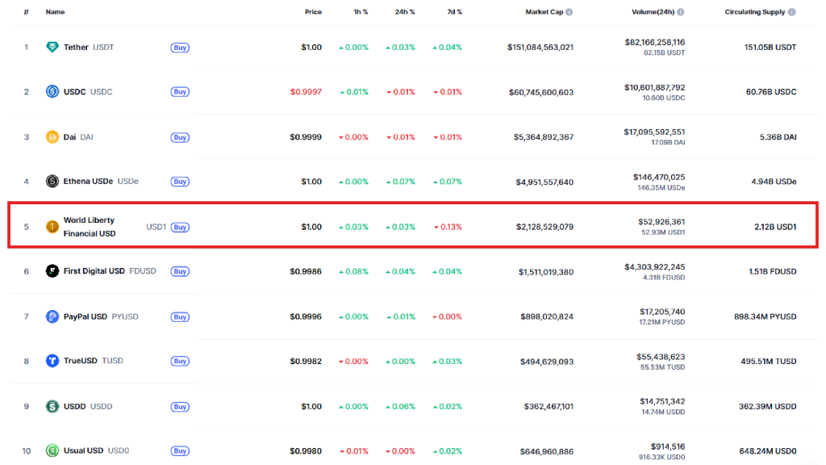Image resolution: width=826 pixels, height=465 pixels.
Task: Sort by the Circulating Supply column header
Action: click(755, 11)
